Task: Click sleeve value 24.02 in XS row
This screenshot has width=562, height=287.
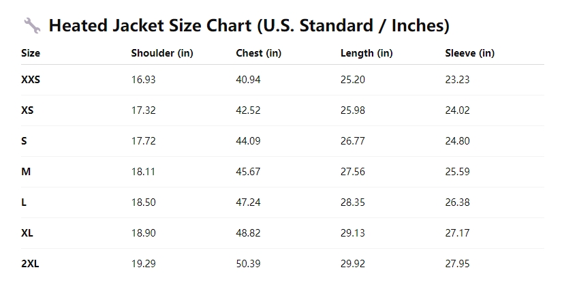Action: [x=457, y=110]
